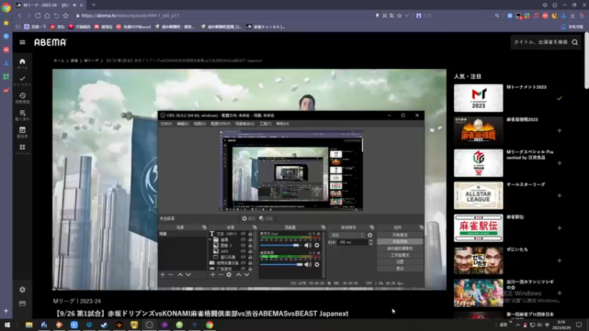Viewport: 589px width, 331px height.
Task: Collapse the group expander in OBS sources list
Action: pos(211,240)
